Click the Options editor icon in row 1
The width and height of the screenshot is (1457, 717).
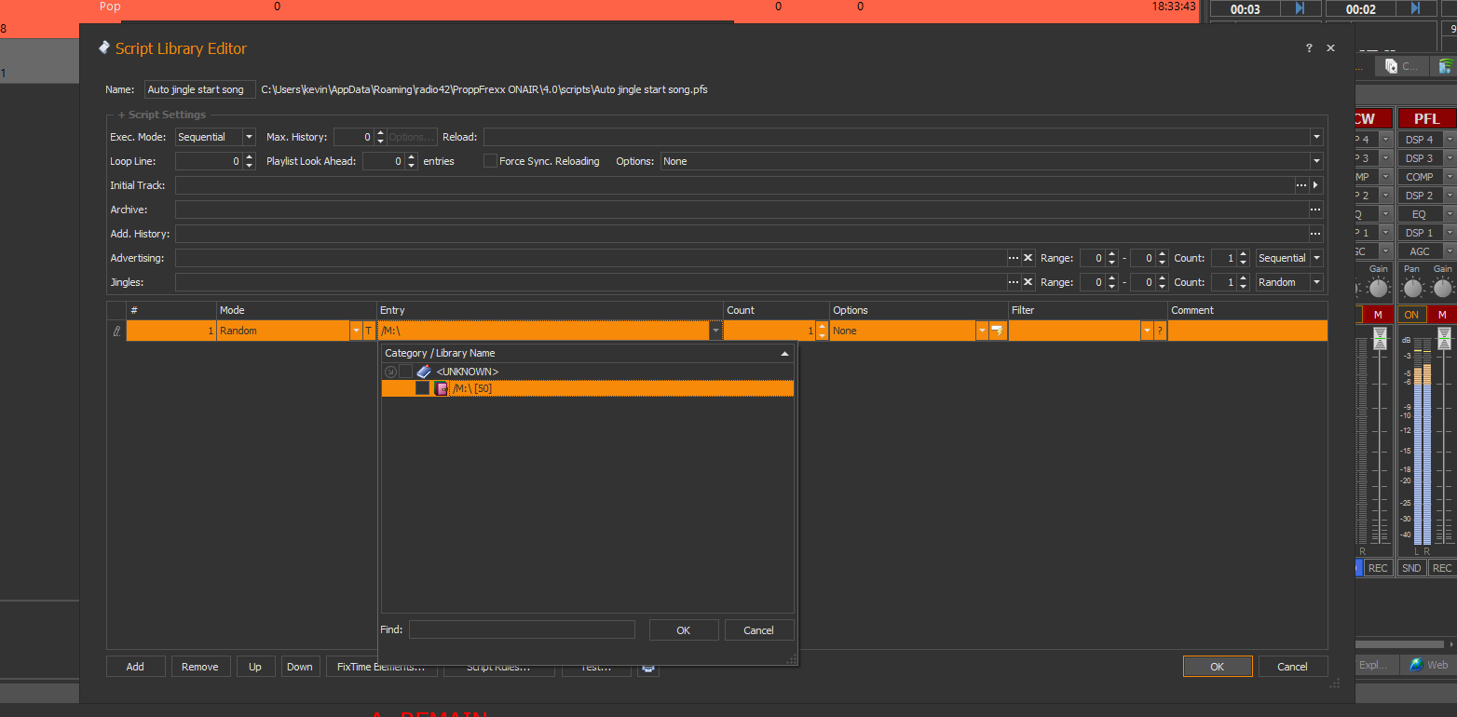(x=998, y=331)
